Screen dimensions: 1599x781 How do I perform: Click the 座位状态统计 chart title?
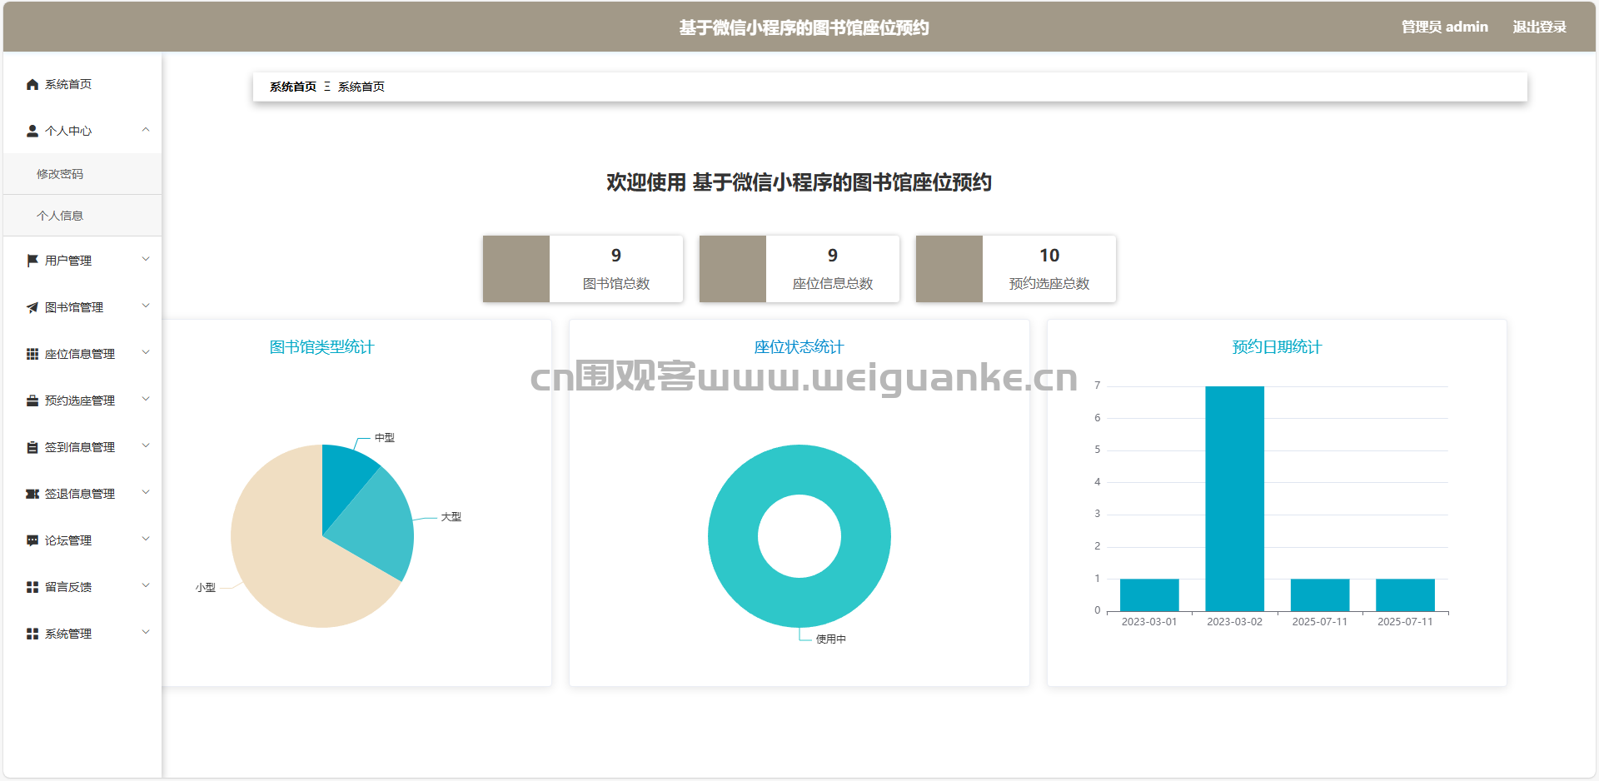click(x=799, y=347)
